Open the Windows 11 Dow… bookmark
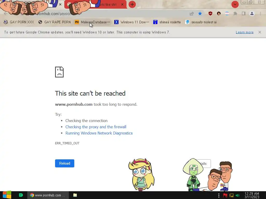 pyautogui.click(x=132, y=22)
